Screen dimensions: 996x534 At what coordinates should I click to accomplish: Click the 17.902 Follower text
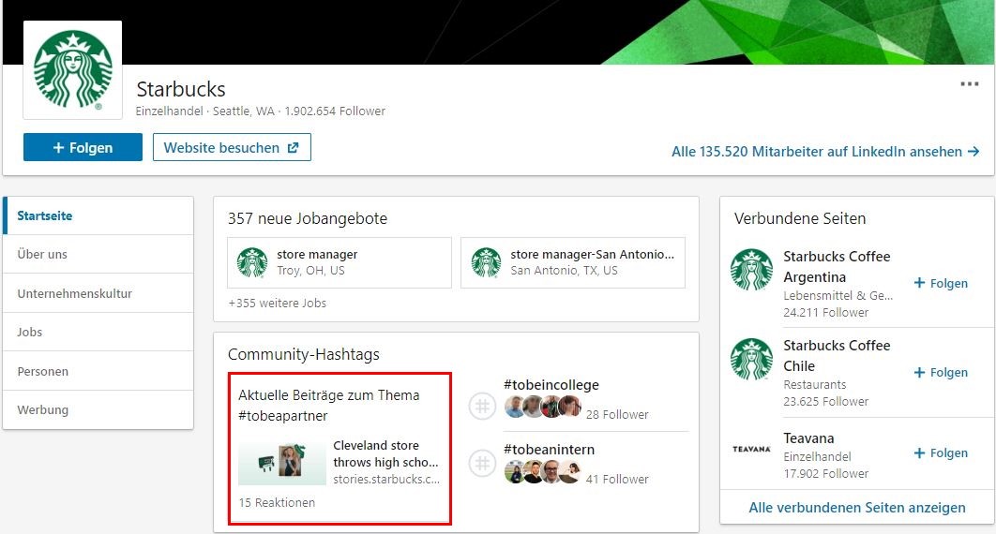coord(825,474)
